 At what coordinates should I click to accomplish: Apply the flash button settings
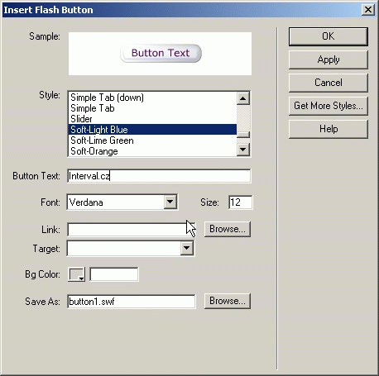329,59
